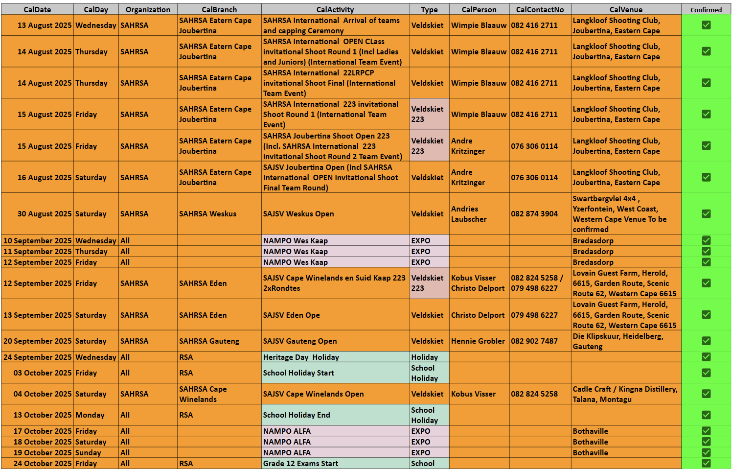Uncheck Confirmed for School Holiday Start row
Screen dimensions: 732x470
coord(706,373)
